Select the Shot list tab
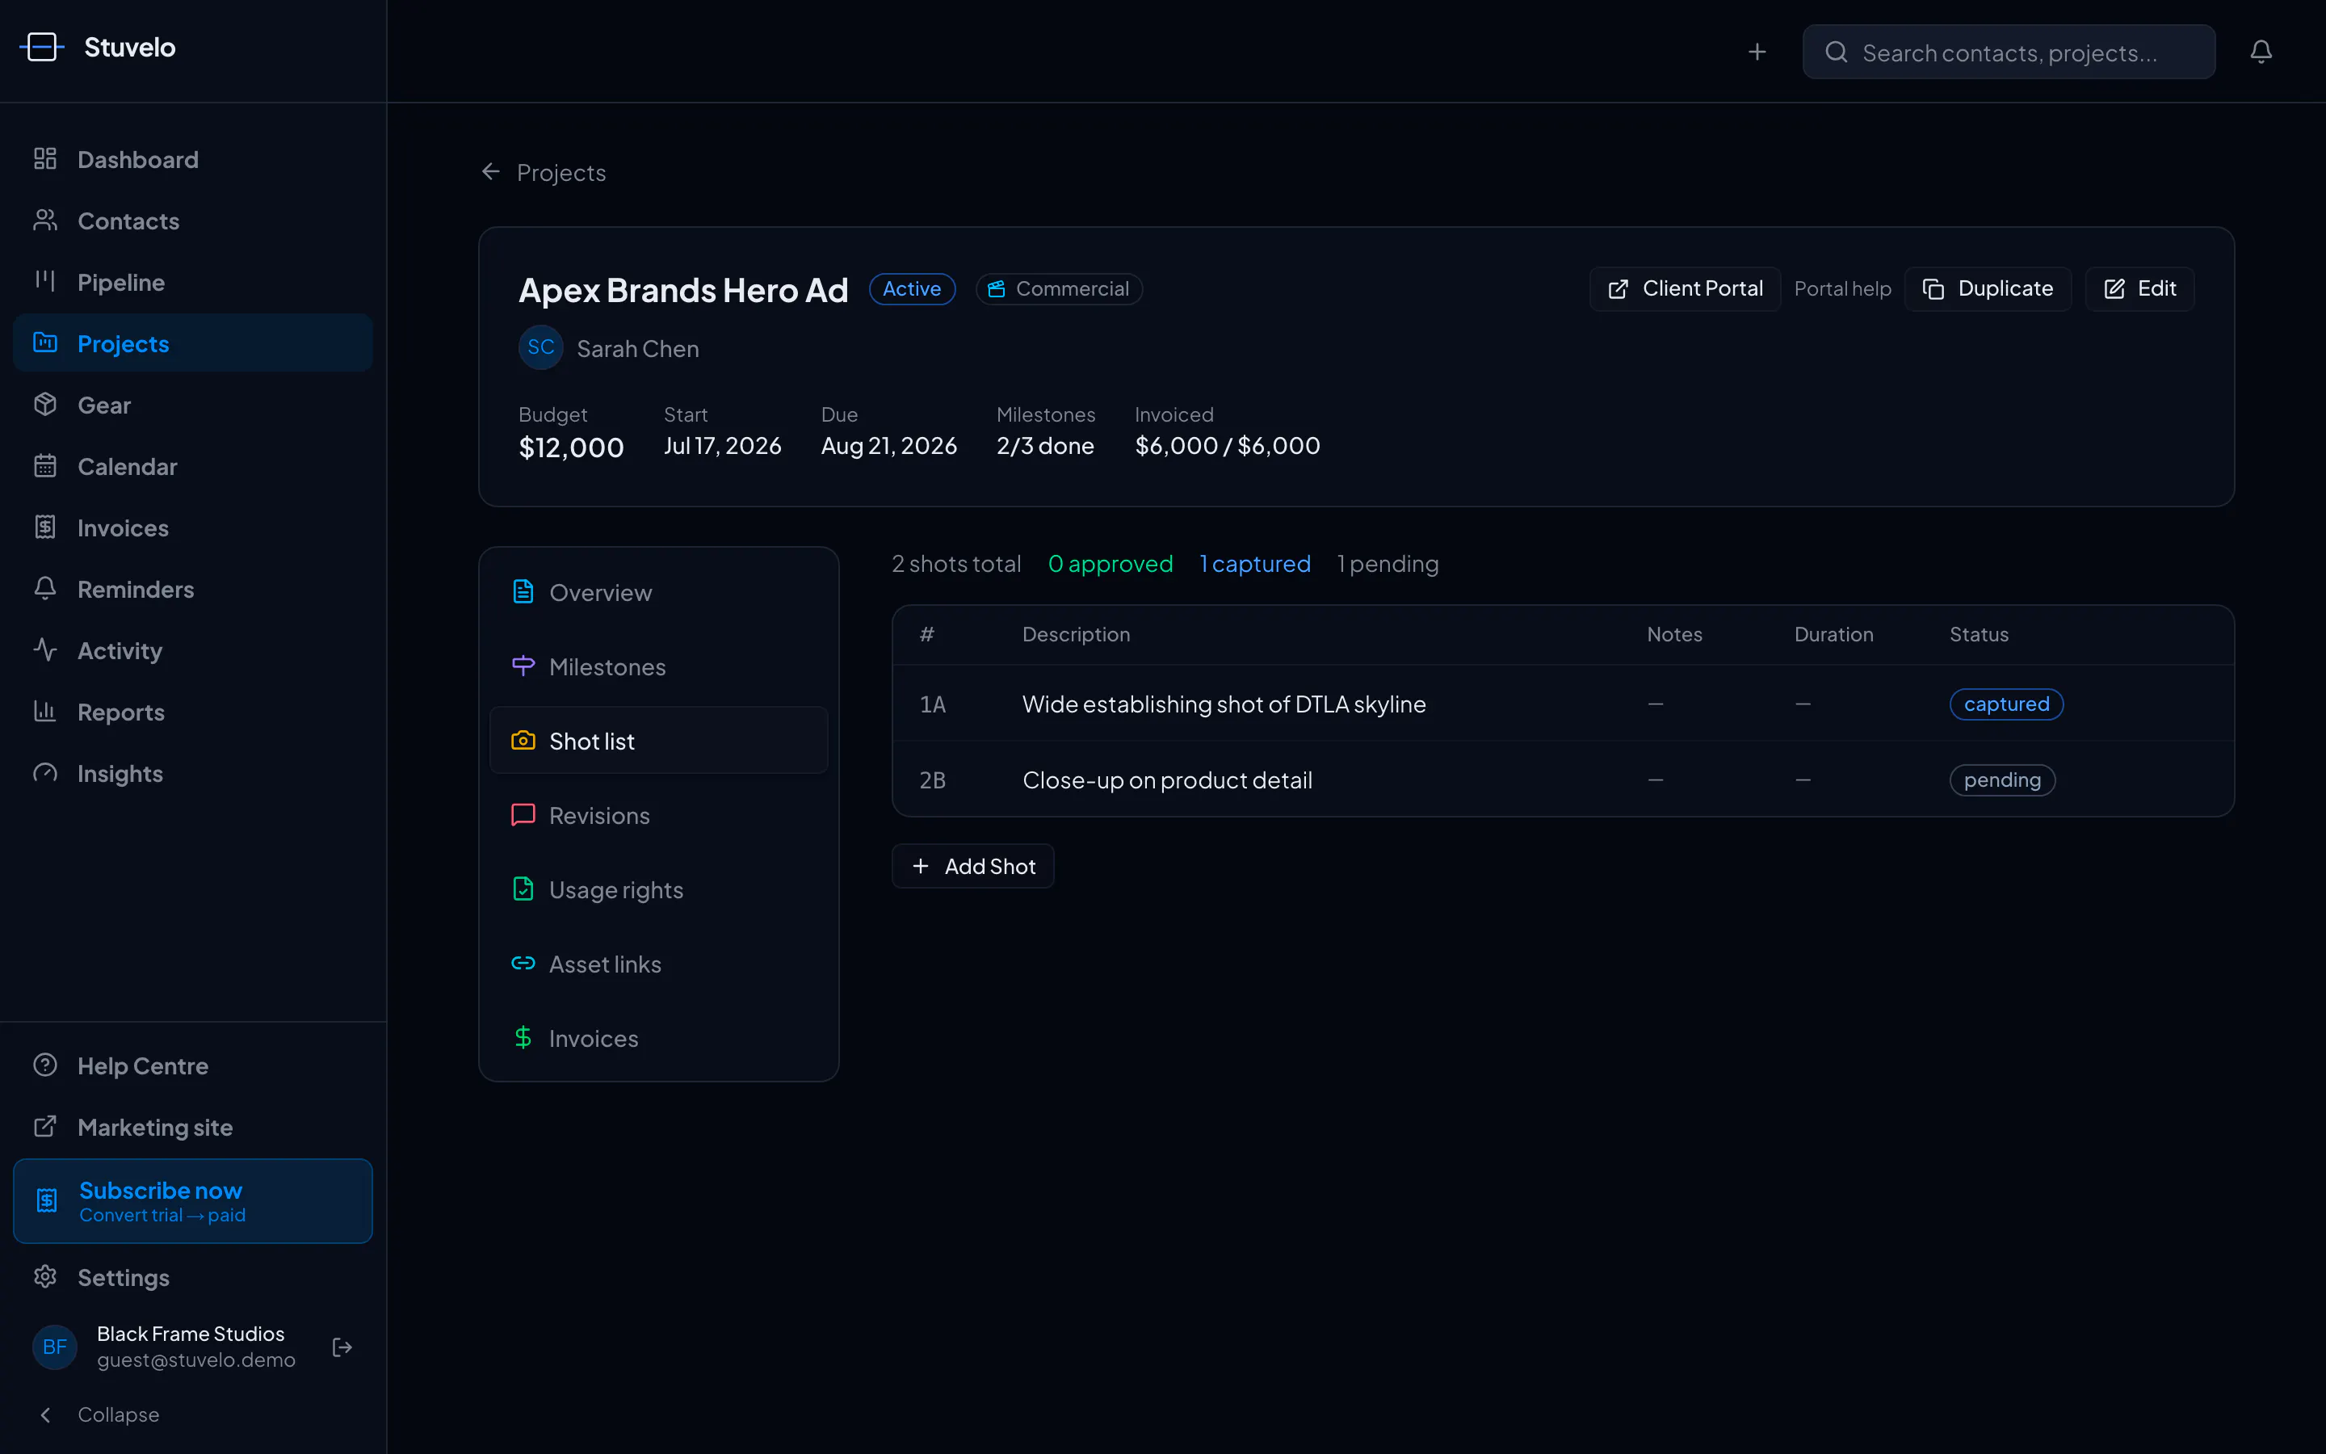 tap(658, 741)
